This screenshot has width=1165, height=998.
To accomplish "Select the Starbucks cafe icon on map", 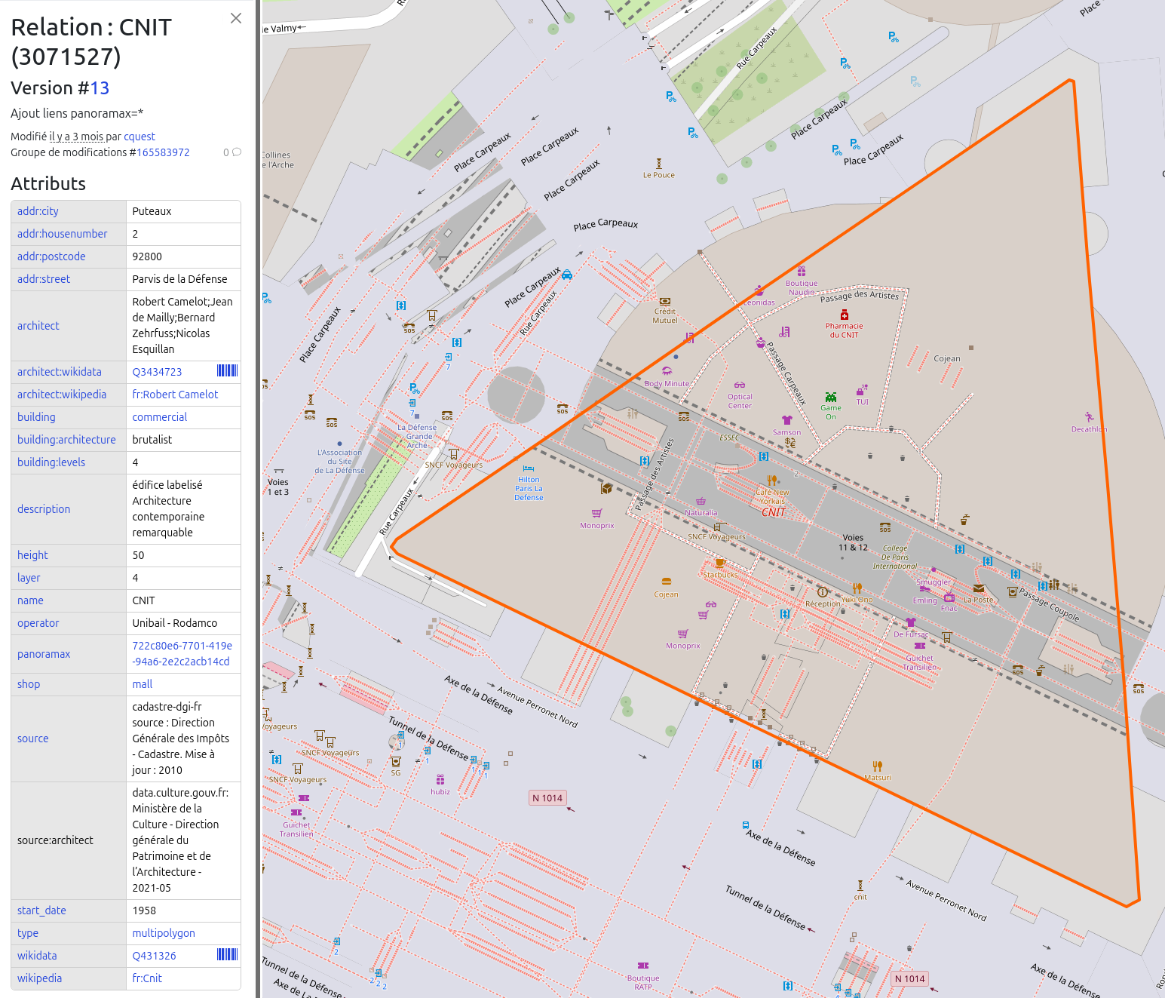I will 720,563.
